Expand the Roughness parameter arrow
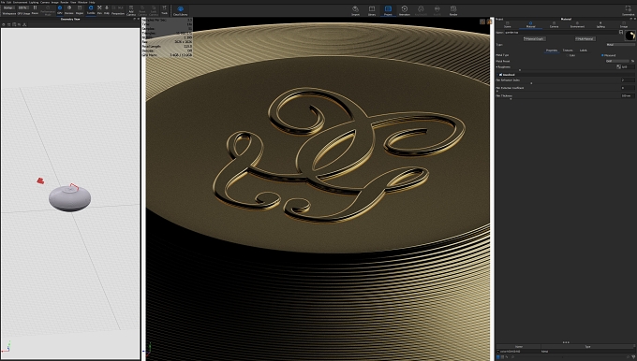637x361 pixels. click(x=496, y=67)
